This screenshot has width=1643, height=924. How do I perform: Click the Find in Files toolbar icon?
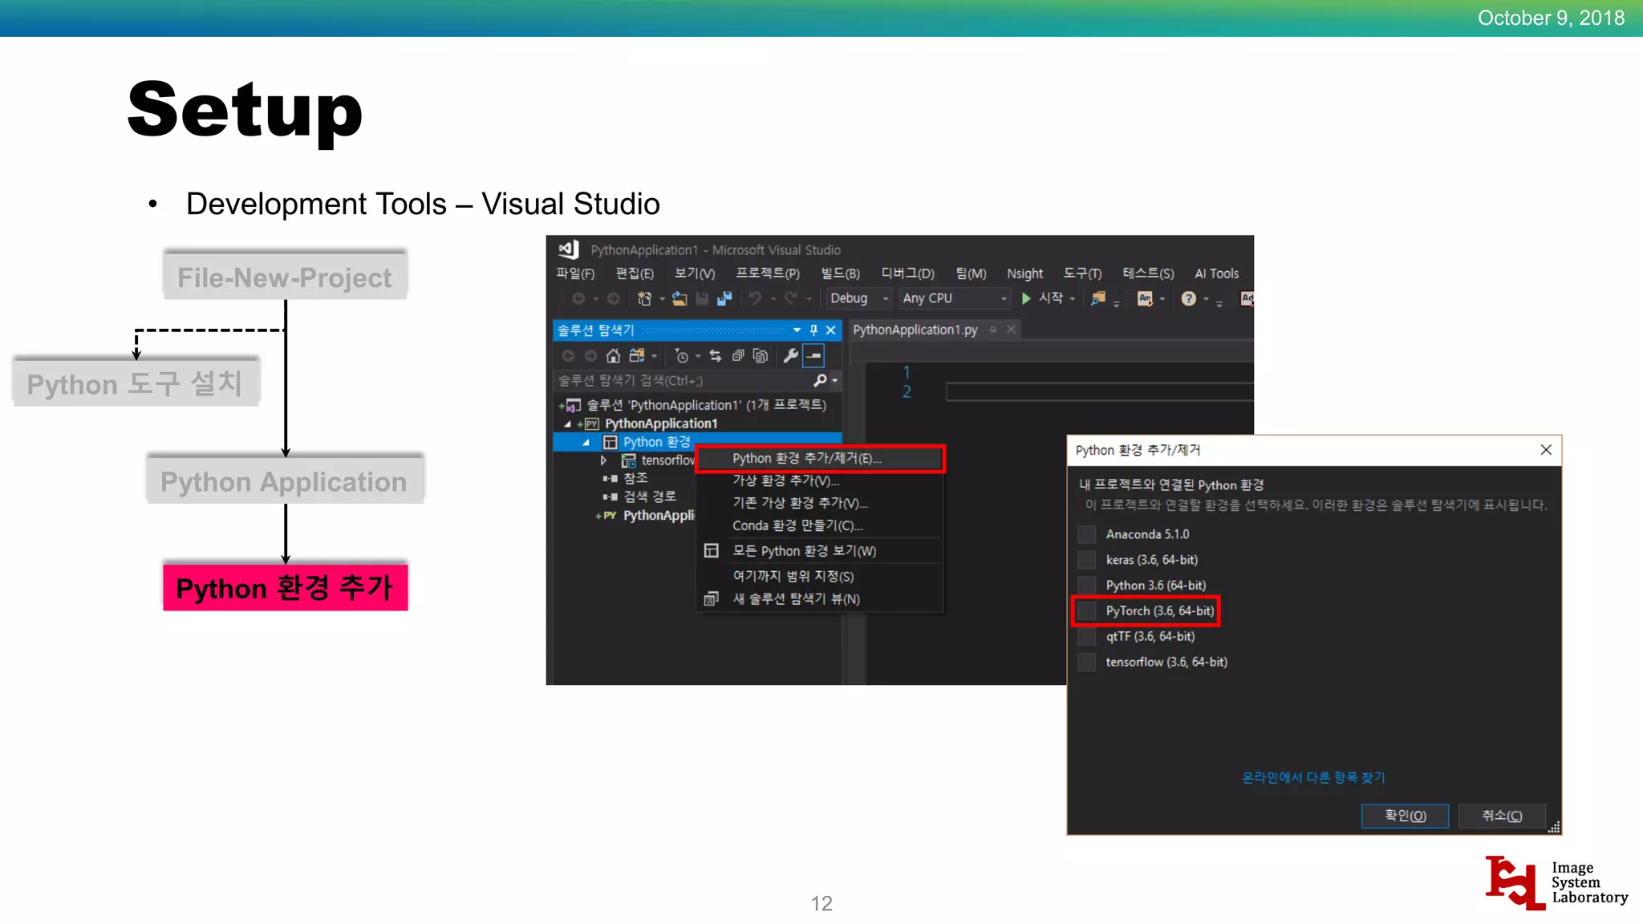1098,298
